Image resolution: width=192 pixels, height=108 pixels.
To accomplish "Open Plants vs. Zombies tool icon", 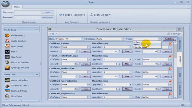I will coord(7,62).
